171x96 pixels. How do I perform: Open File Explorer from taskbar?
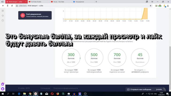25,94
